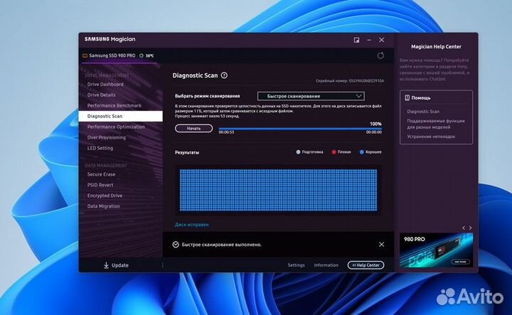Click the Samsung Magician title logo
Screen dimensions: 512x315
pyautogui.click(x=110, y=39)
